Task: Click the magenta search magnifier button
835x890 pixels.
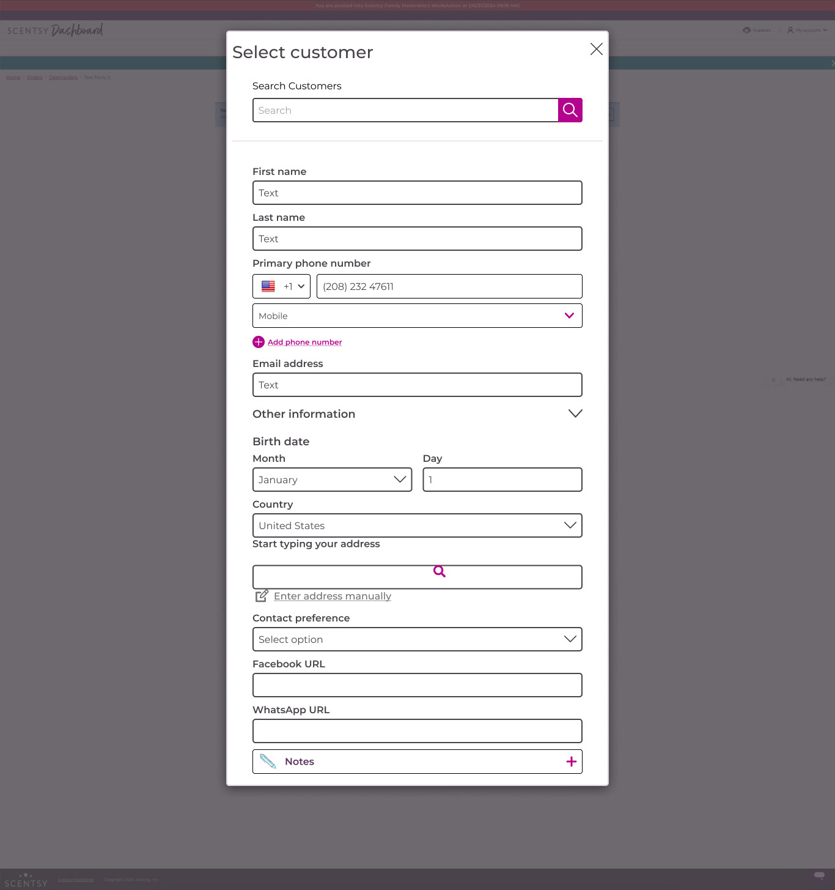Action: tap(570, 110)
